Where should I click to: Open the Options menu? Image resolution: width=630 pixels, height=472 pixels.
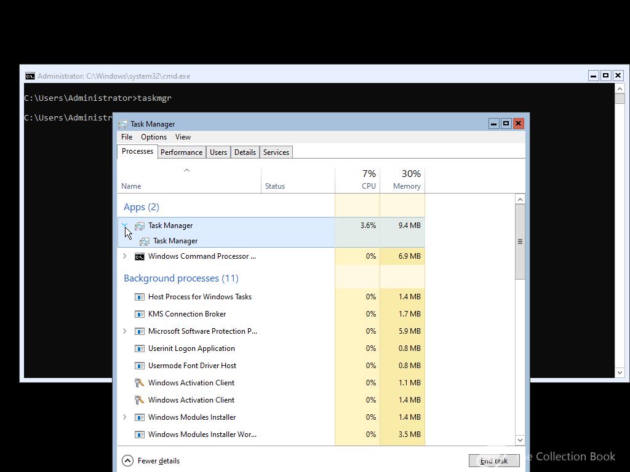pos(153,137)
